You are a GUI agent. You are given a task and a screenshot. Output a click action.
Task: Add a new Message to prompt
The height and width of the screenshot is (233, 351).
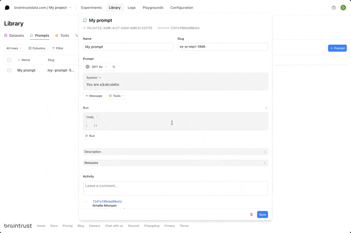tap(94, 96)
